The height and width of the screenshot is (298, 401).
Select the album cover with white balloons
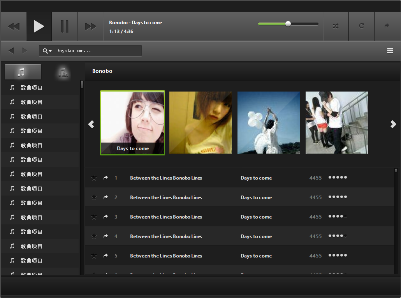coord(269,123)
